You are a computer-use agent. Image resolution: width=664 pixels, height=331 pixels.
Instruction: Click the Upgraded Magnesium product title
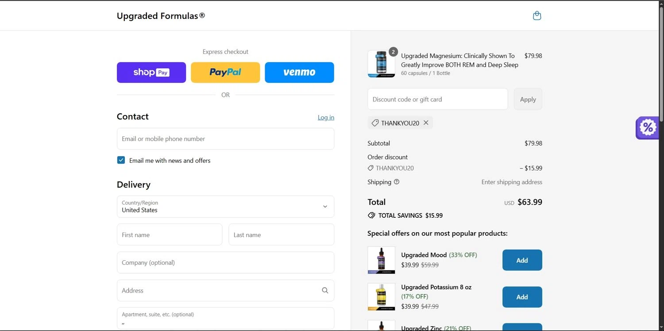point(459,60)
